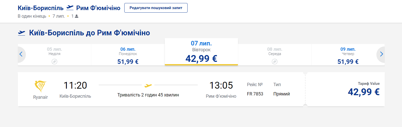The width and height of the screenshot is (402, 127).
Task: Click the Київ-Бориспіль header title
Action: [x=41, y=8]
